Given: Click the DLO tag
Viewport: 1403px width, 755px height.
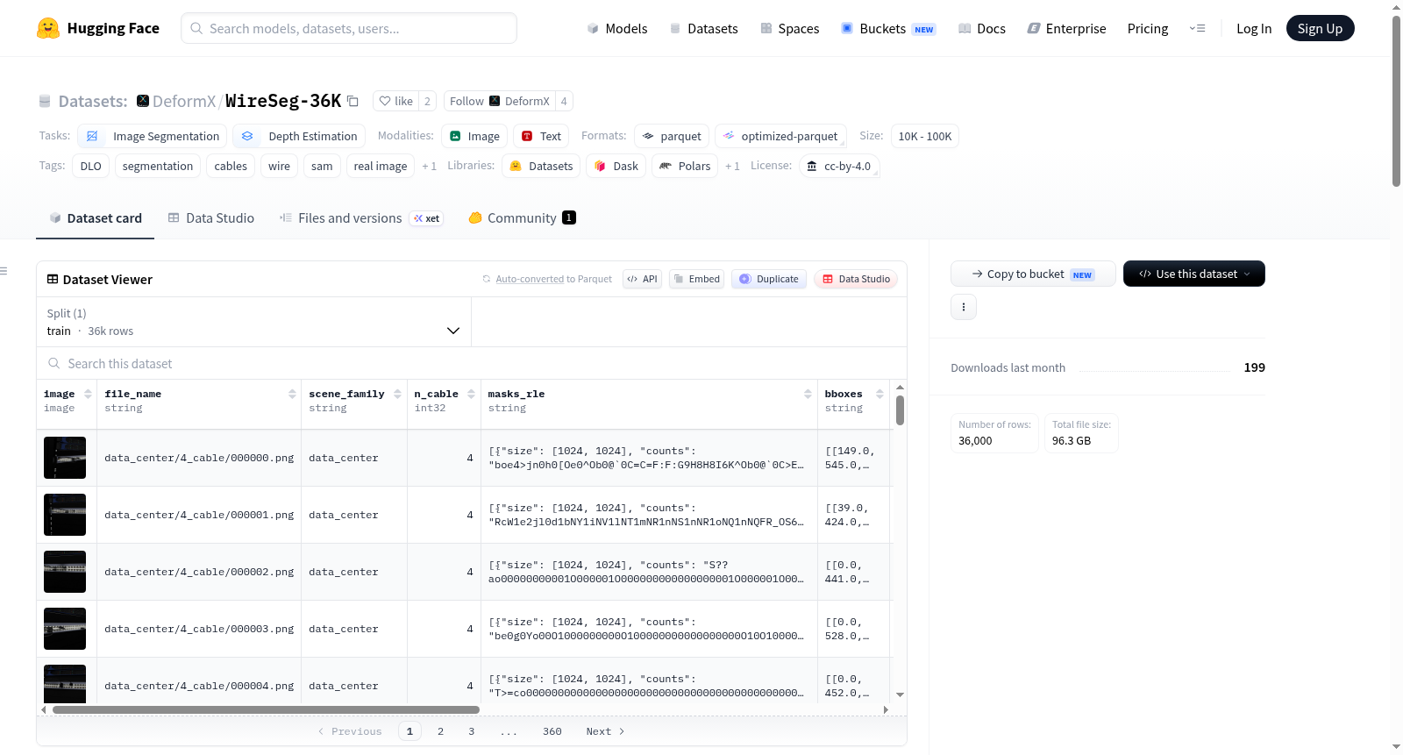Looking at the screenshot, I should (x=91, y=166).
